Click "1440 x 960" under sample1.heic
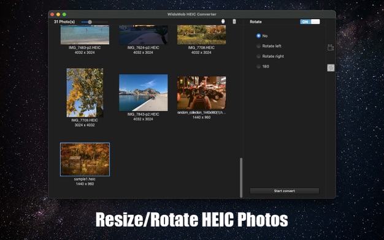Screen dimensions: 384x240 (85, 184)
